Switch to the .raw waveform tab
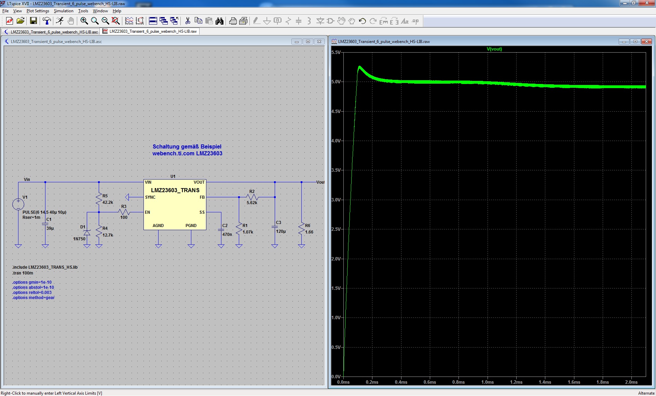 [x=150, y=31]
